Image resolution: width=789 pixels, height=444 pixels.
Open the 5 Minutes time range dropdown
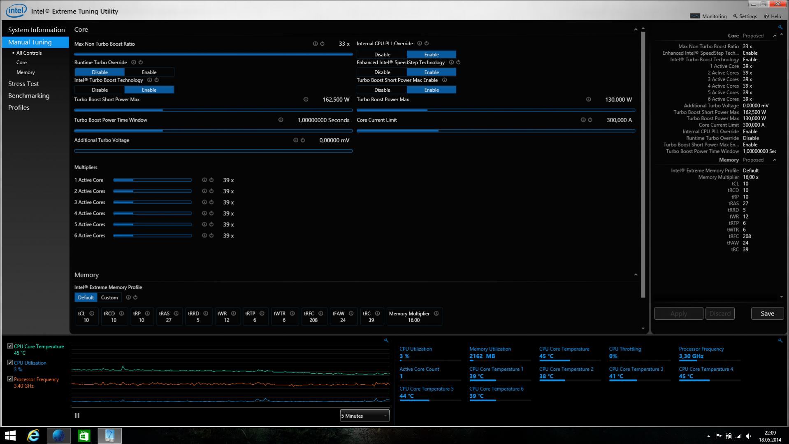point(364,416)
